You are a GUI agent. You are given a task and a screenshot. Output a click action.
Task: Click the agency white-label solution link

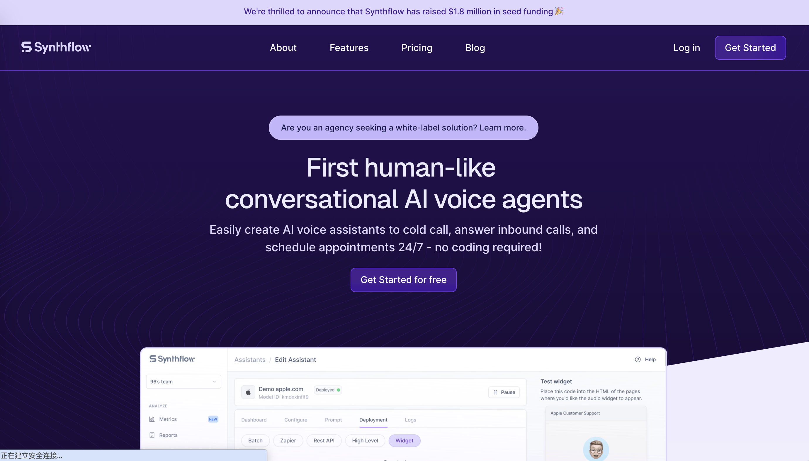coord(403,127)
